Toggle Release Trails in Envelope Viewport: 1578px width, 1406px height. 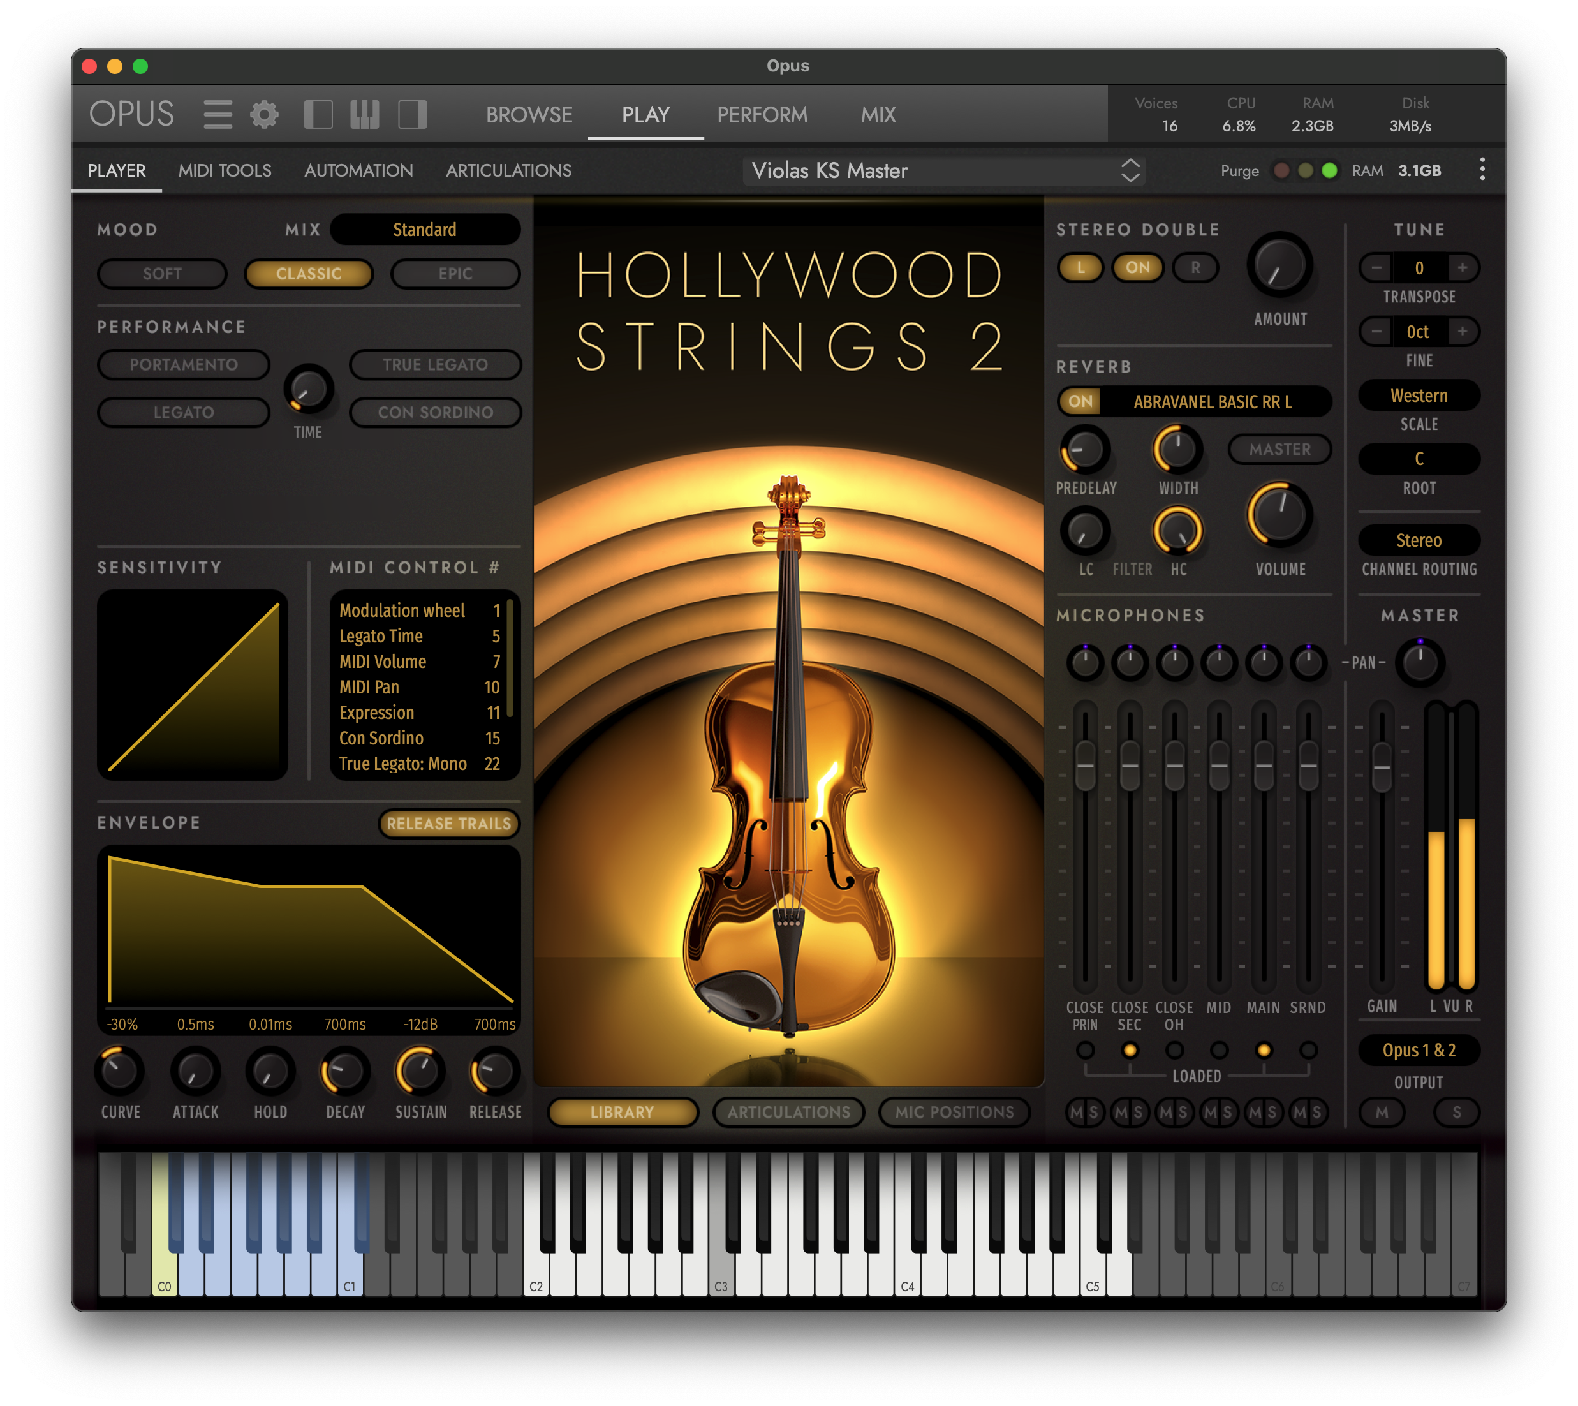pos(449,824)
